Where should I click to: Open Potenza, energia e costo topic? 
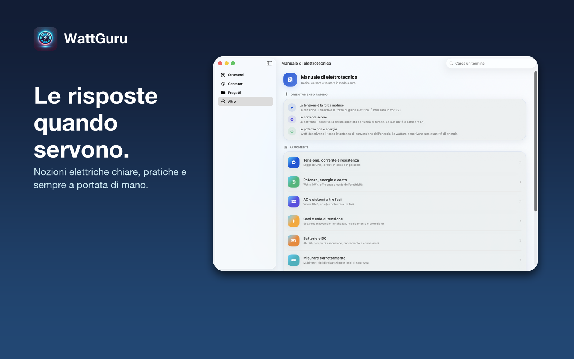tap(404, 182)
